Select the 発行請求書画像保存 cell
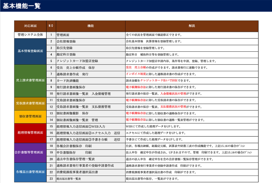Image resolution: width=272 pixels, height=183 pixels. [x=91, y=87]
